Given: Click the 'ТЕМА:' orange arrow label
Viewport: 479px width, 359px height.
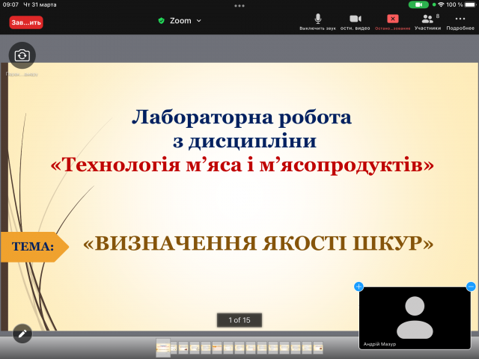Looking at the screenshot, I should 34,247.
